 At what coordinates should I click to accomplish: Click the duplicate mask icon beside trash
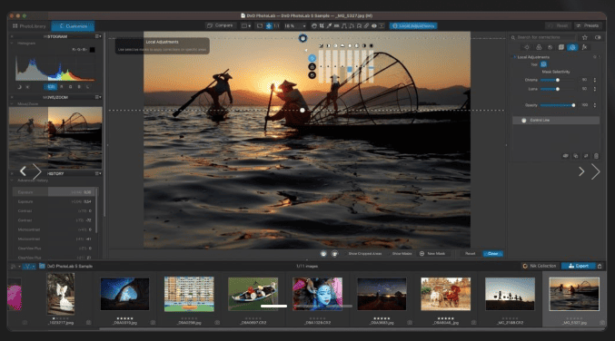[575, 156]
